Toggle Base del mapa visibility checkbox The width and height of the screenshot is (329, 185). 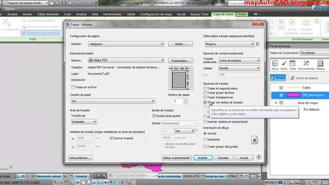tap(281, 103)
